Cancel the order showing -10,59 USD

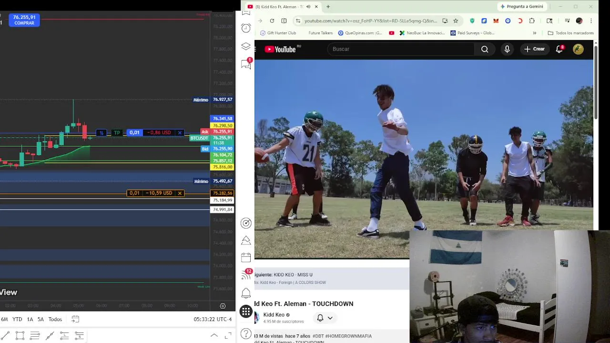tap(180, 193)
